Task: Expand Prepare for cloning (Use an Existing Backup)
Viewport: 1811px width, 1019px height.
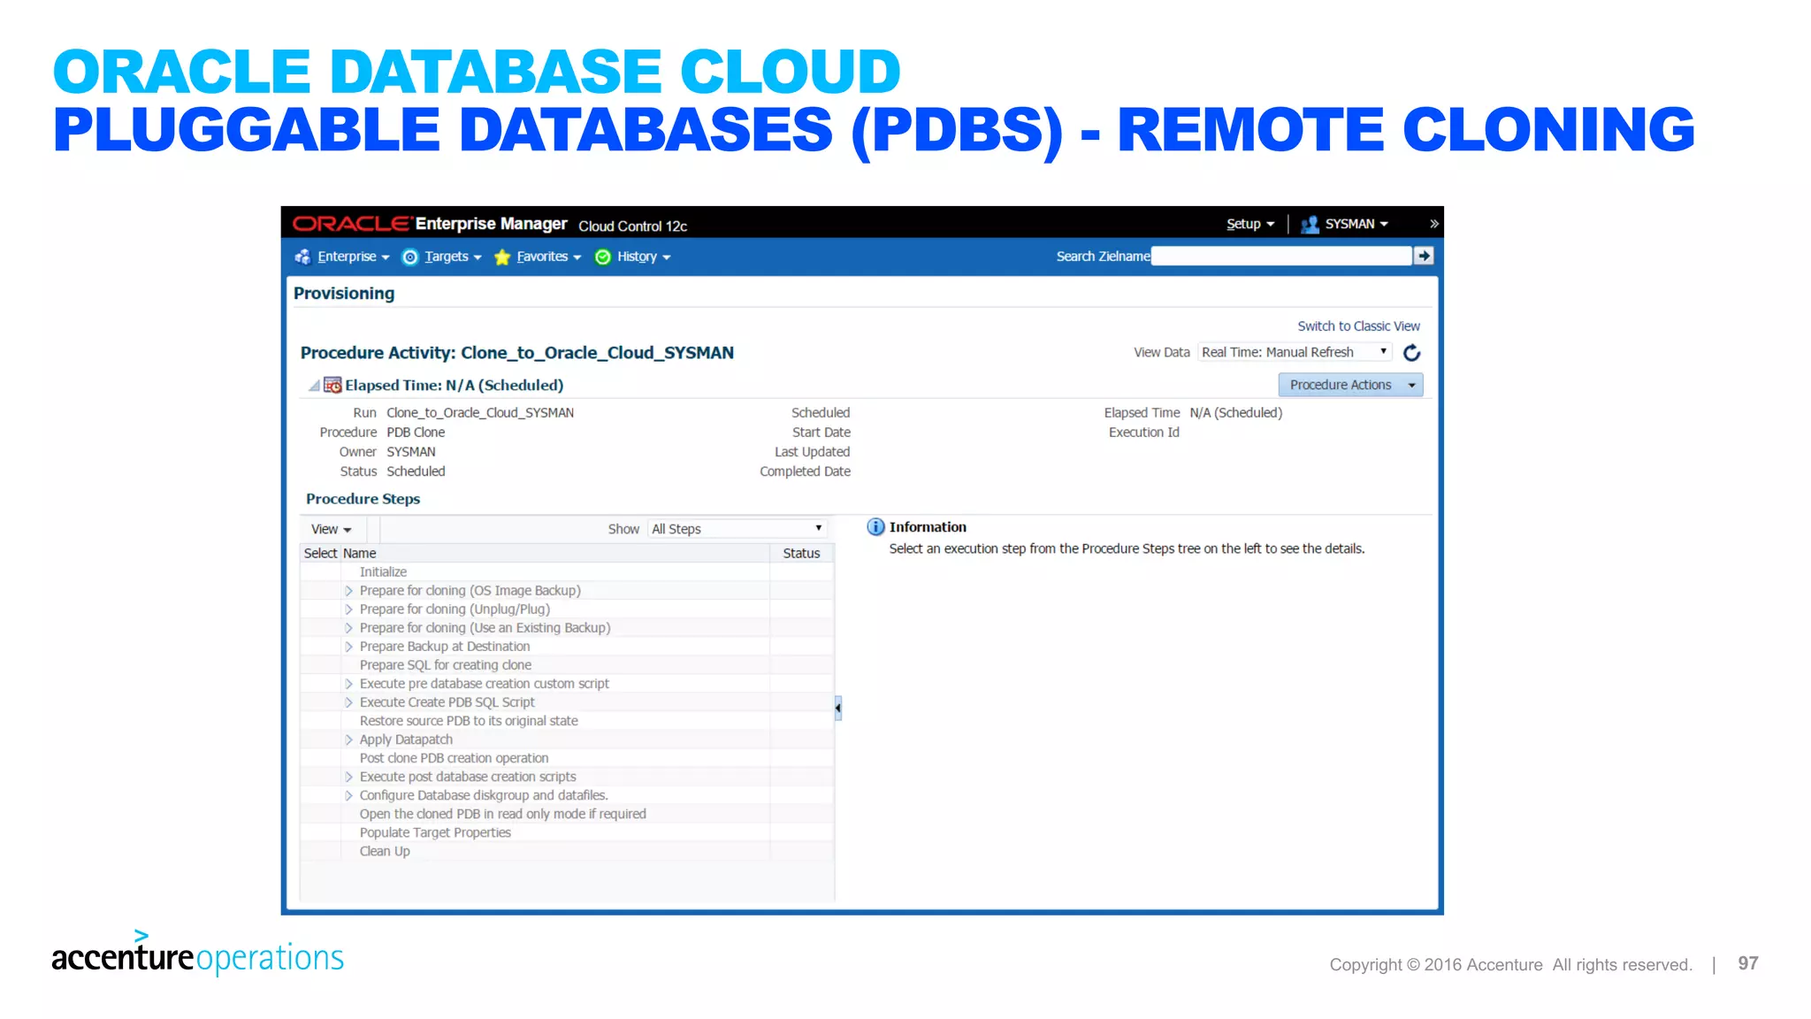Action: (348, 628)
